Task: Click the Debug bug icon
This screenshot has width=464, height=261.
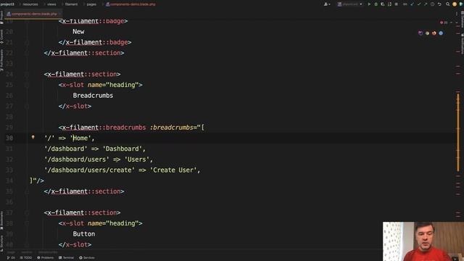Action: pyautogui.click(x=376, y=4)
